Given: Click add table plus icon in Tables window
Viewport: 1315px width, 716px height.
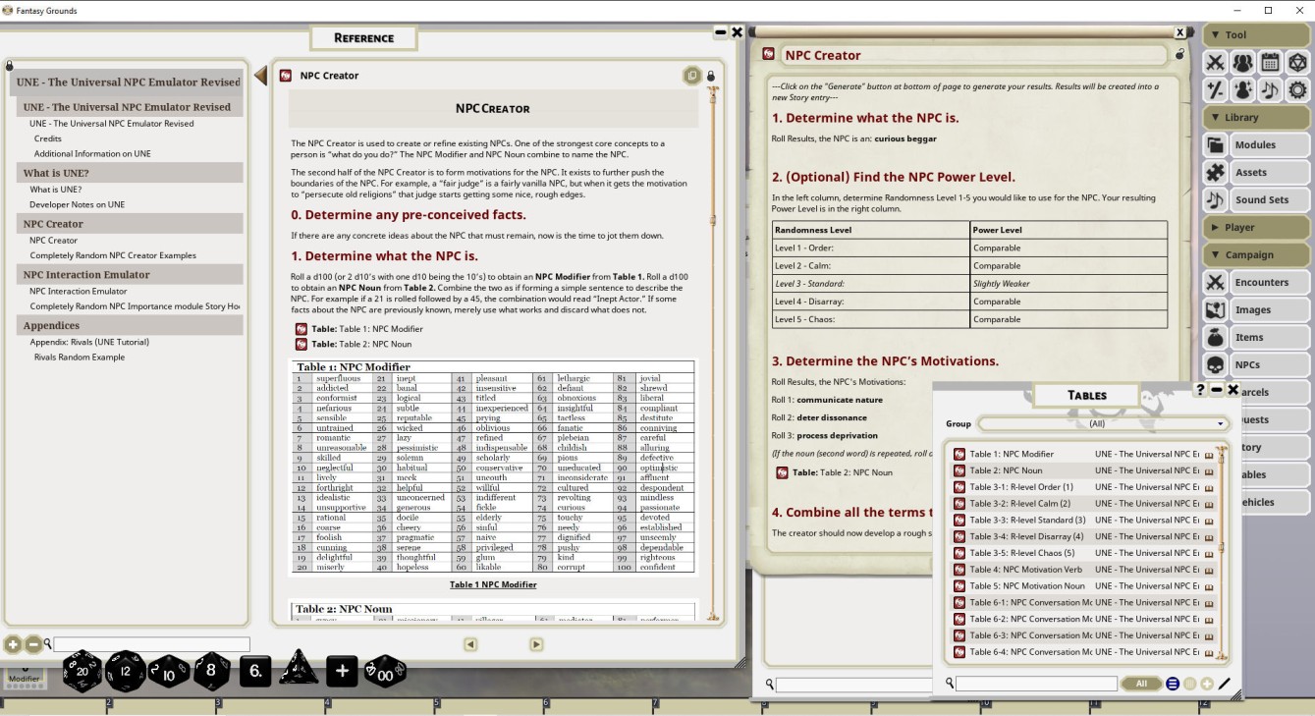Looking at the screenshot, I should (x=1207, y=684).
